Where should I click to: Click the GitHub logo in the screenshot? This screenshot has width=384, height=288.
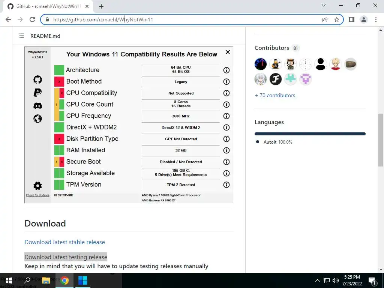[x=37, y=79]
